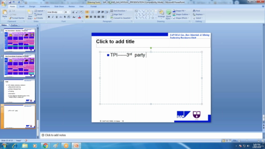Select the triangle shape
The image size is (265, 149).
pos(136,14)
